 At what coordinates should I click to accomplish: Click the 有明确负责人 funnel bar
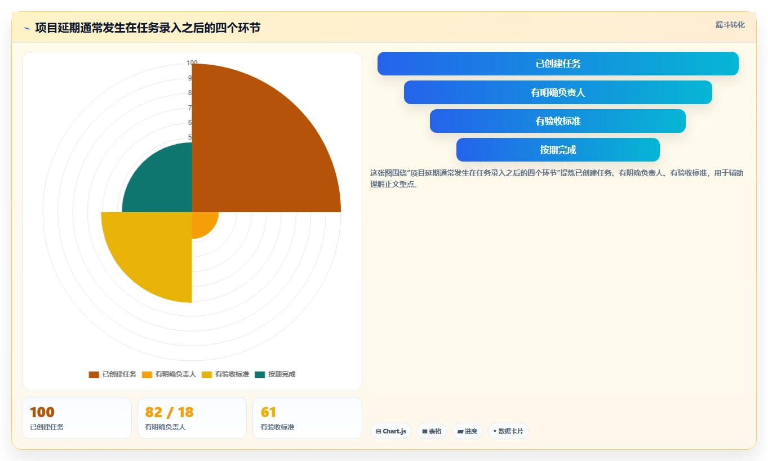[x=558, y=92]
